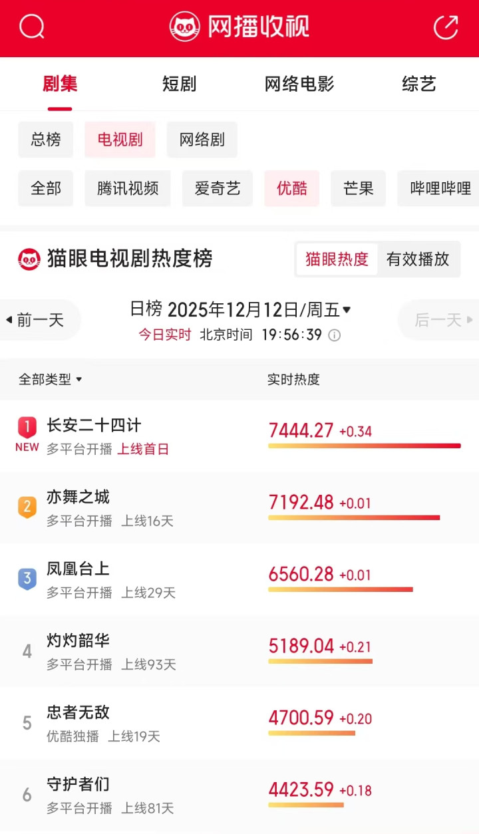The height and width of the screenshot is (834, 479).
Task: Tap the rank 2 orange badge
Action: pos(27,507)
